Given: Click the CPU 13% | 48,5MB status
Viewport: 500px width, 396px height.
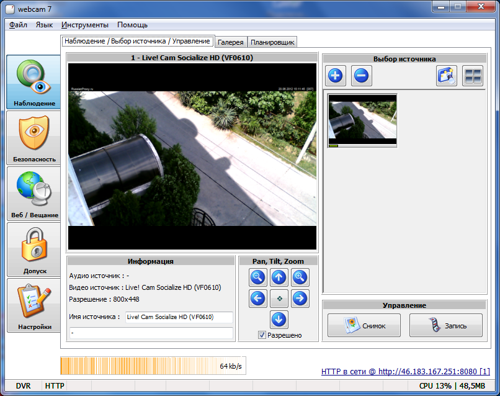Looking at the screenshot, I should [x=452, y=386].
